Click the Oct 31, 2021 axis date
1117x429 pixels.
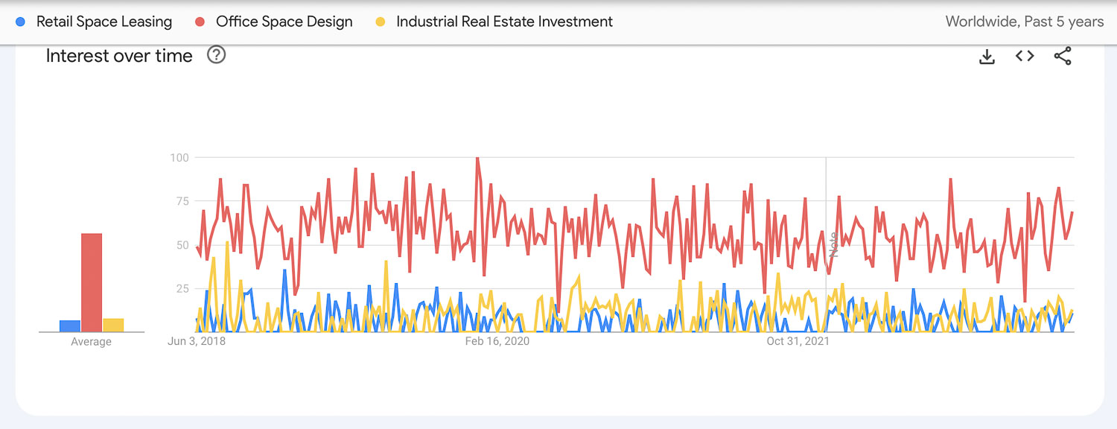pos(798,341)
